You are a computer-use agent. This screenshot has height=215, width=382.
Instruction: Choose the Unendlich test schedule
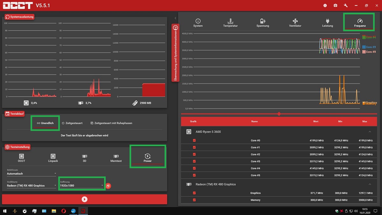(x=45, y=123)
